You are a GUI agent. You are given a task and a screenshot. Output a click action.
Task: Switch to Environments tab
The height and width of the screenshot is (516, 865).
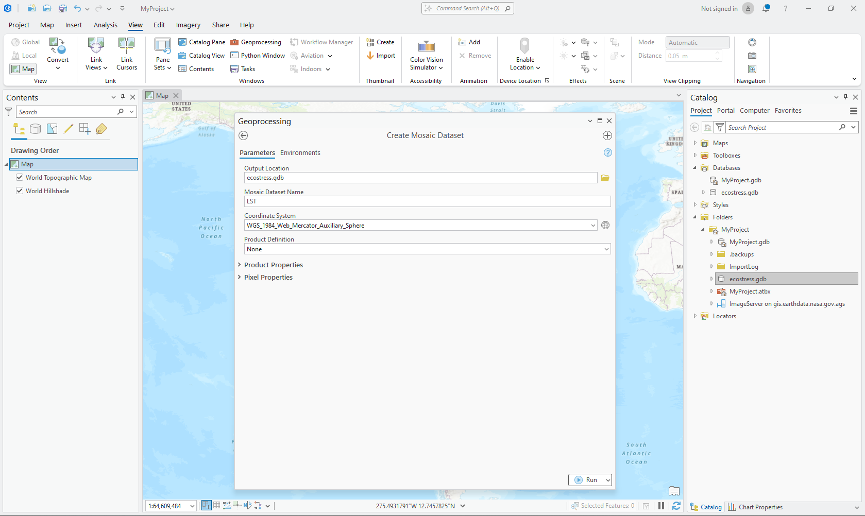(300, 153)
